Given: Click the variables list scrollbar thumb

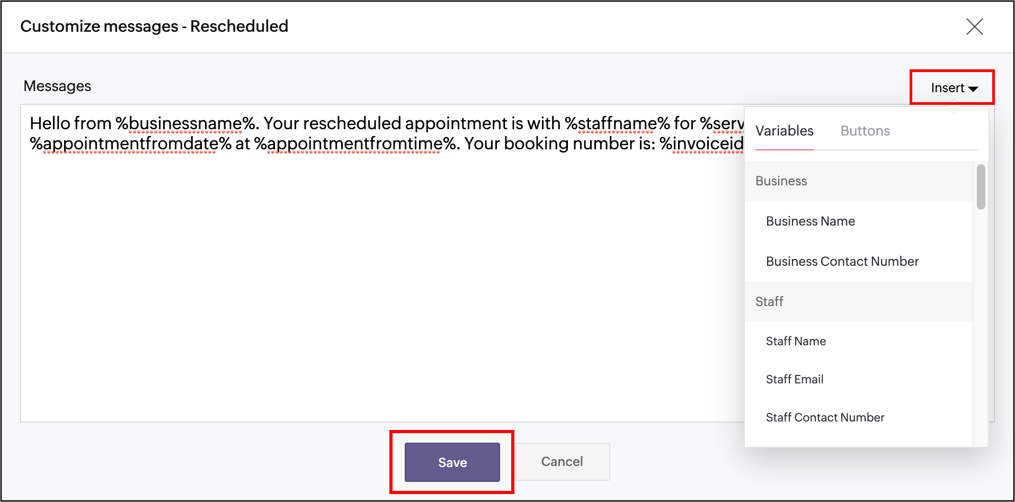Looking at the screenshot, I should (x=981, y=187).
